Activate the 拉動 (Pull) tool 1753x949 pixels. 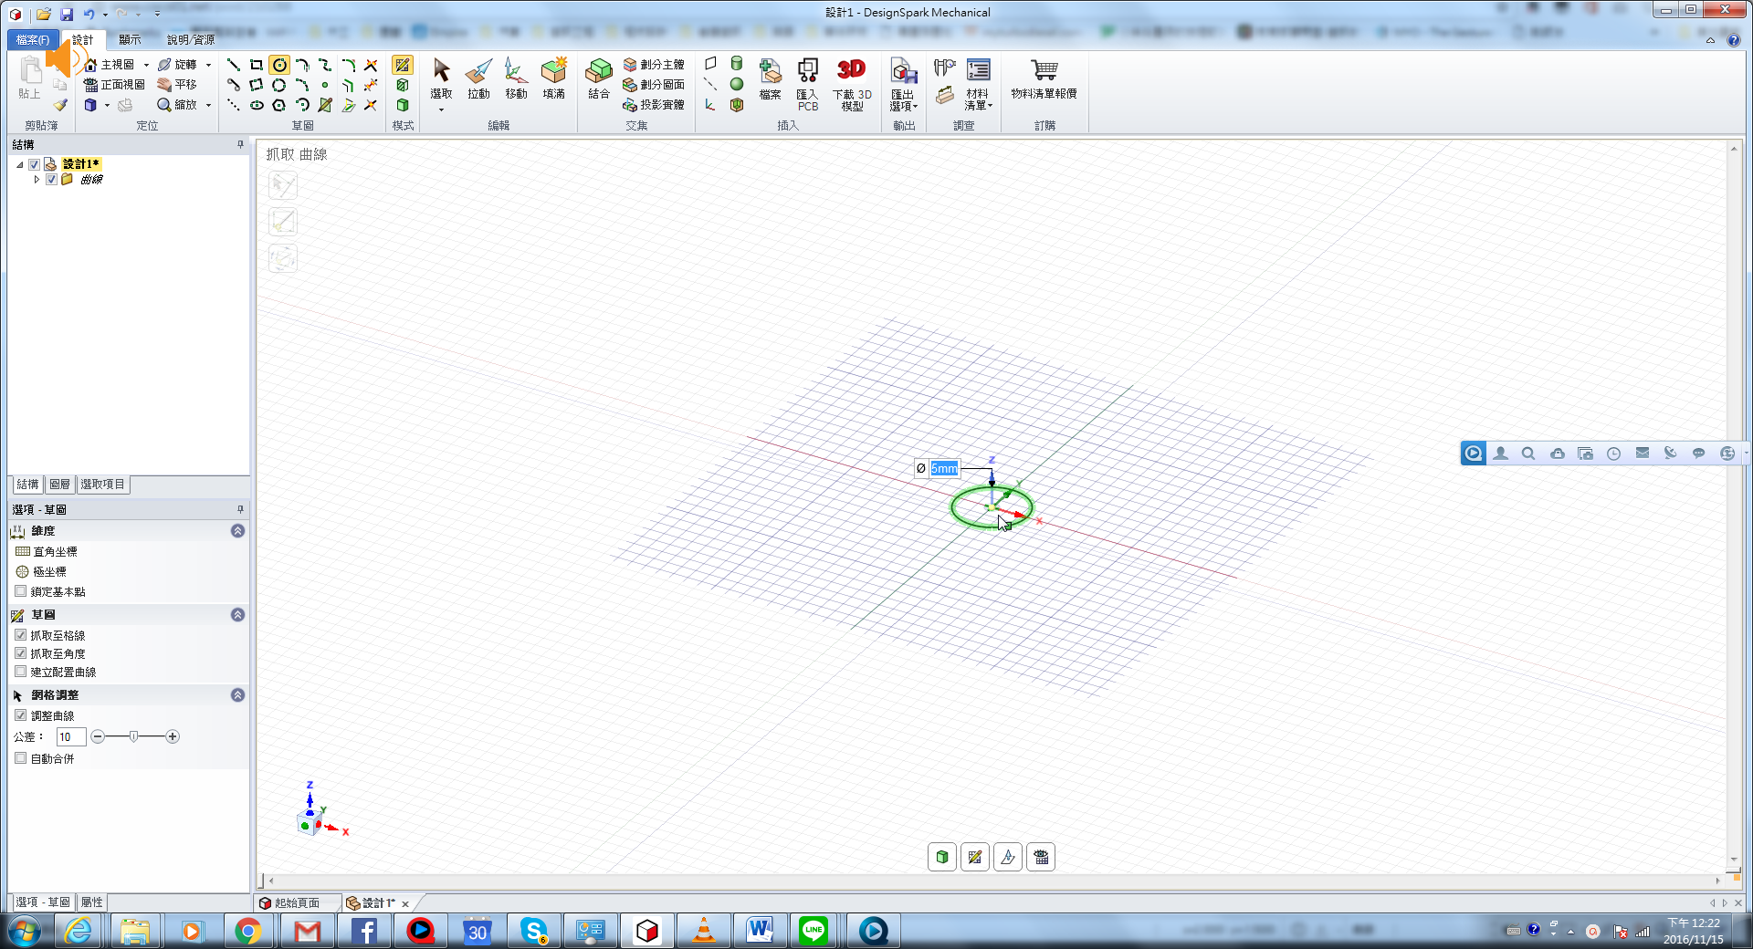tap(478, 79)
